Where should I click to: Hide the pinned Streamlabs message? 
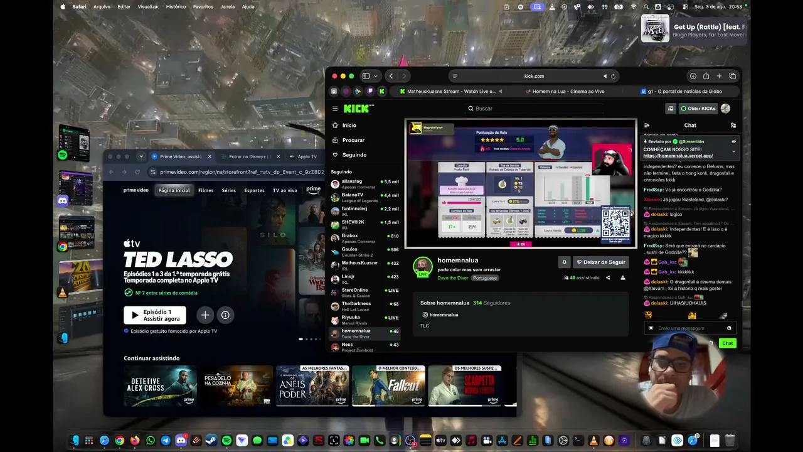(x=734, y=142)
